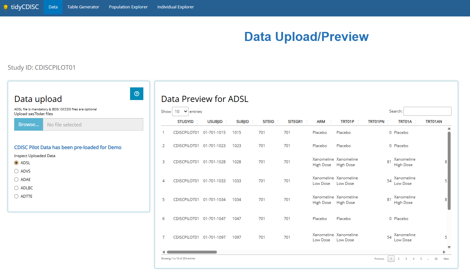Choose the ADTTE radio button

pyautogui.click(x=16, y=196)
